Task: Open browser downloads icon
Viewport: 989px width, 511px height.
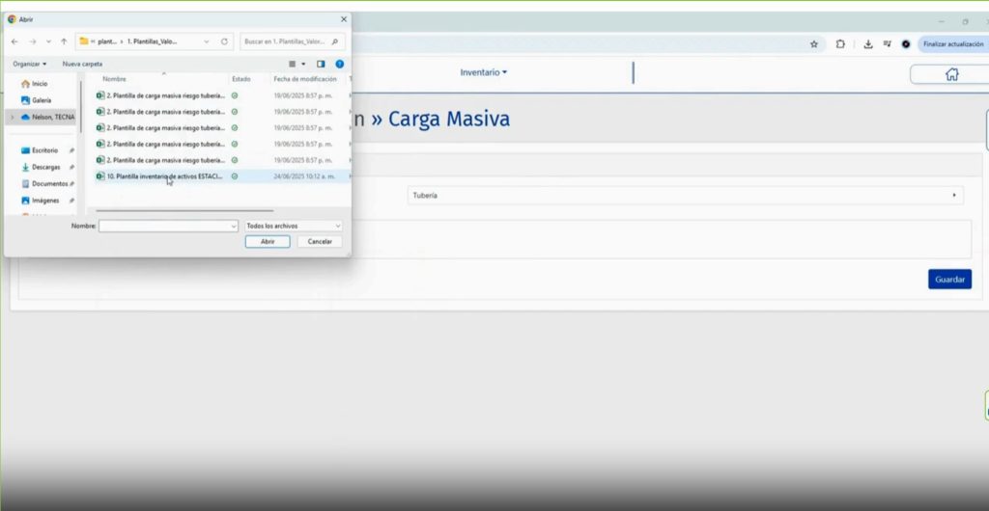Action: [x=868, y=43]
